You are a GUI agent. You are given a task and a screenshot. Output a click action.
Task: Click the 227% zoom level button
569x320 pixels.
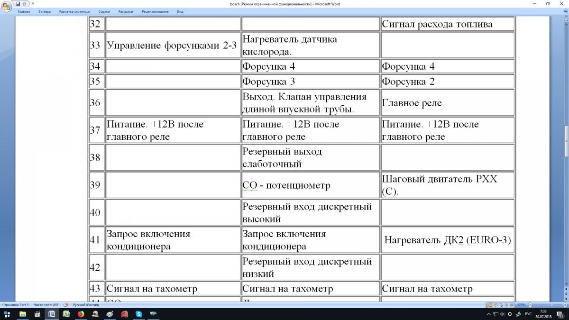[x=522, y=305]
